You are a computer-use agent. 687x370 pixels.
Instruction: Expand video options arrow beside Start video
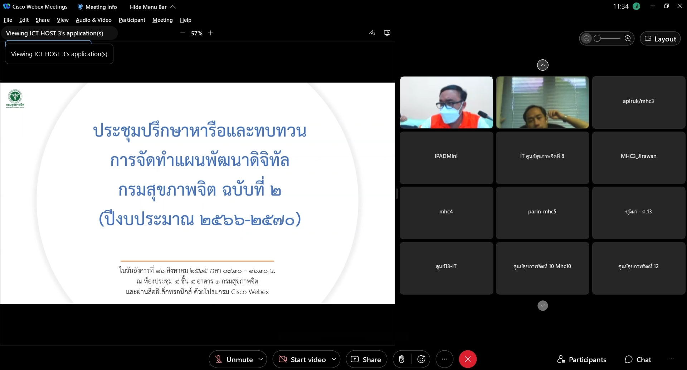334,359
